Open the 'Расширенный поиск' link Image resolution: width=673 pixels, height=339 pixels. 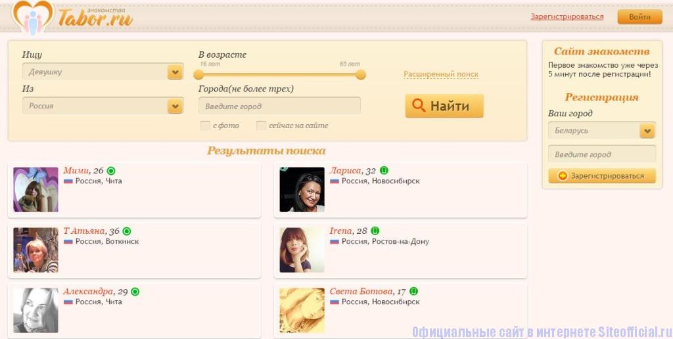click(x=441, y=74)
